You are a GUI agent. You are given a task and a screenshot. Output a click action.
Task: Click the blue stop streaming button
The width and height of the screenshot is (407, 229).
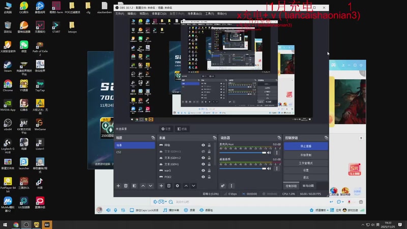(x=306, y=146)
